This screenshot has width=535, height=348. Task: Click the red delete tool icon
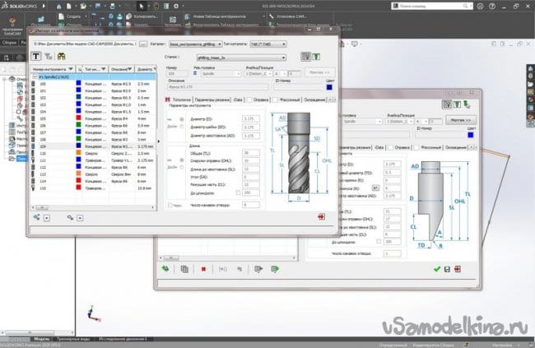click(x=202, y=268)
